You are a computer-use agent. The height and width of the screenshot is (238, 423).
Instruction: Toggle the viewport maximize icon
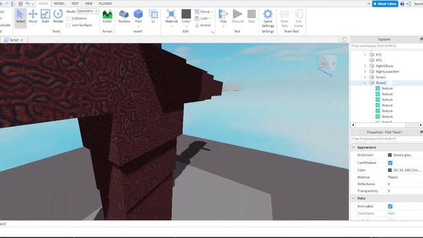click(344, 40)
